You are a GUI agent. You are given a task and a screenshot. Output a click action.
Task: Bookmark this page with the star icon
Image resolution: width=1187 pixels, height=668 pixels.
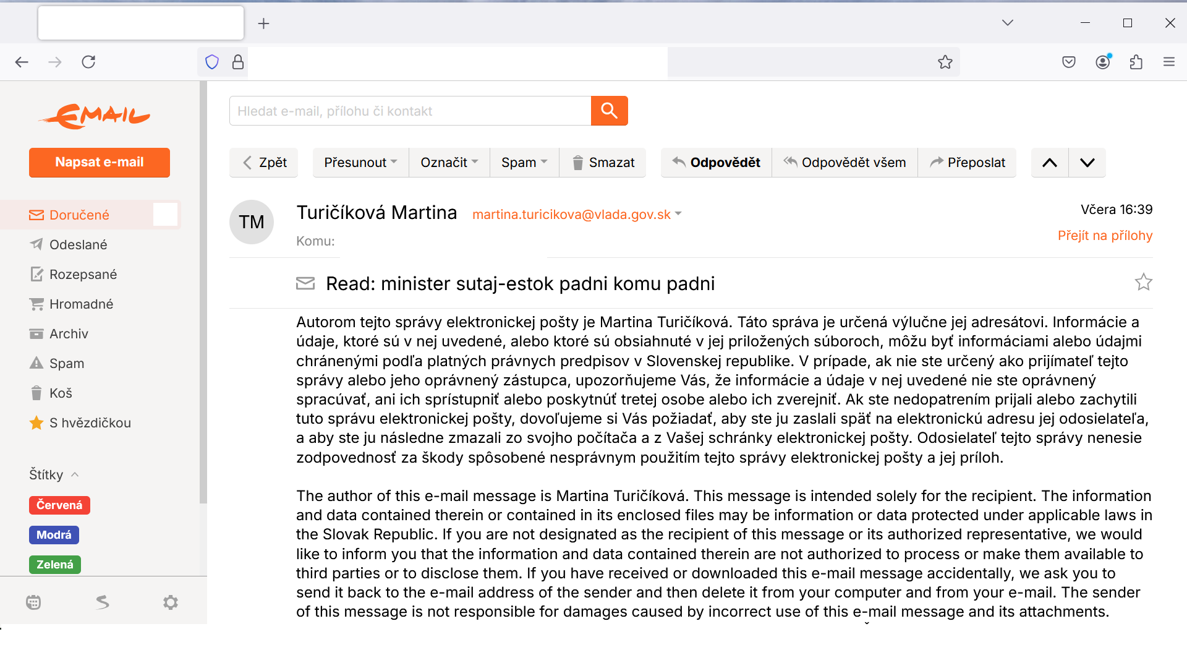click(945, 62)
